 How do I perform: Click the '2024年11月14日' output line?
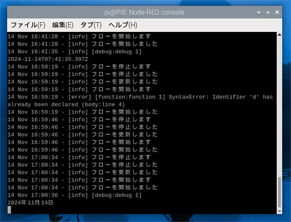30,203
